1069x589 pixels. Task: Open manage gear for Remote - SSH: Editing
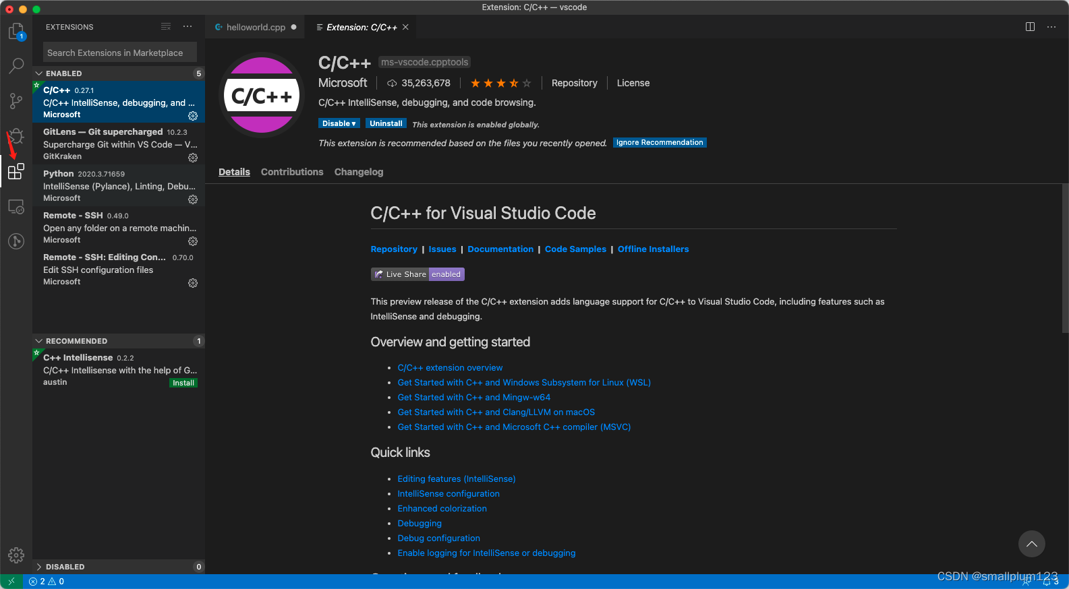[x=193, y=283]
